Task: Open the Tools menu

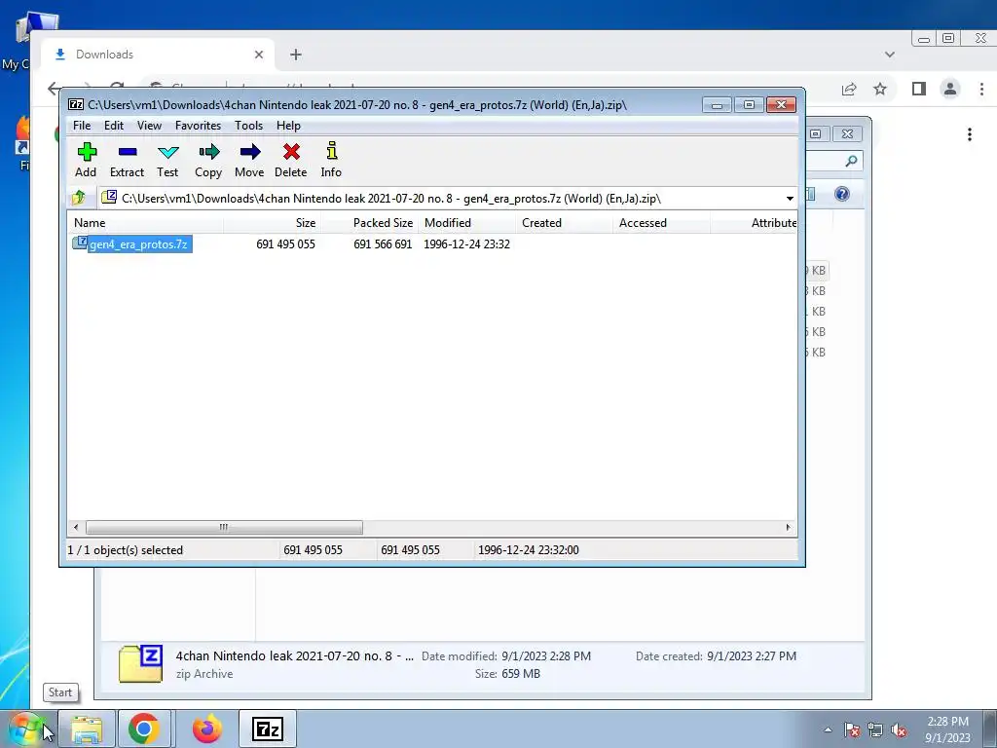Action: coord(248,126)
